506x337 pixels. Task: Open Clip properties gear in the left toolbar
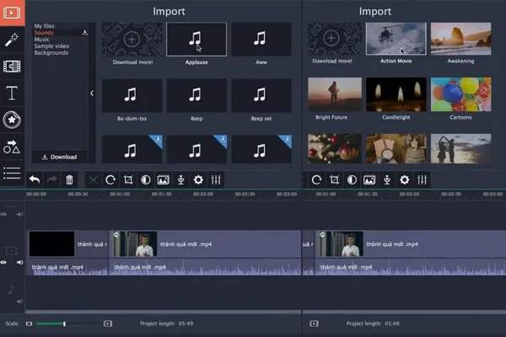coord(198,179)
